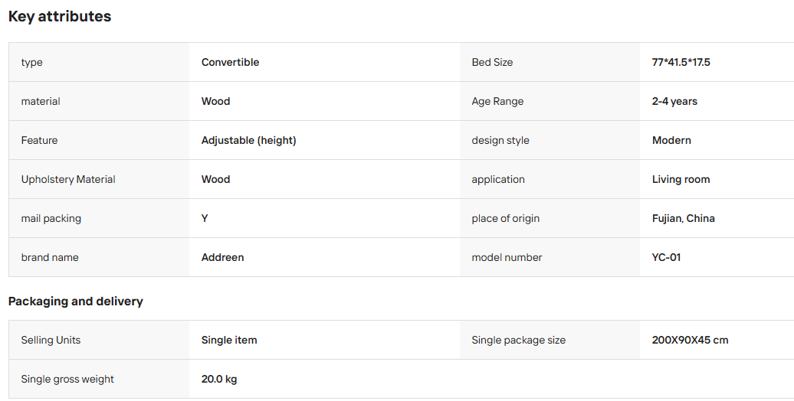Select the Single item selling units value
Screen dimensions: 794x401
pyautogui.click(x=229, y=340)
